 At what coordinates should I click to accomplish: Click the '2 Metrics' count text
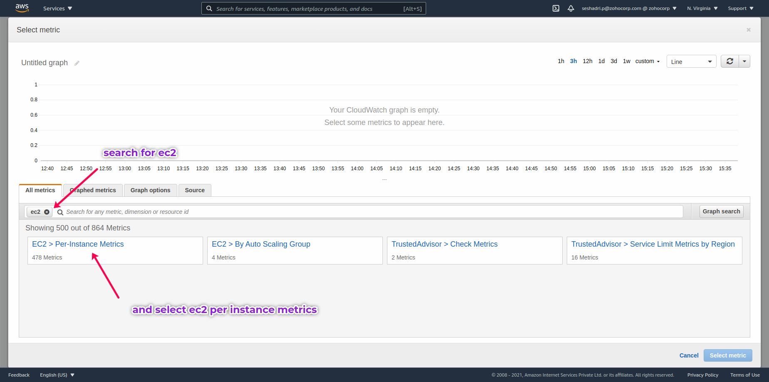(403, 257)
